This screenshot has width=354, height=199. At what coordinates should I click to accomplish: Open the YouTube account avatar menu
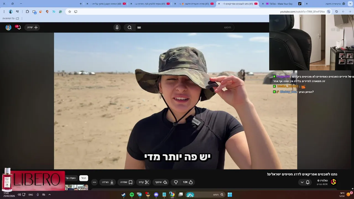9,27
